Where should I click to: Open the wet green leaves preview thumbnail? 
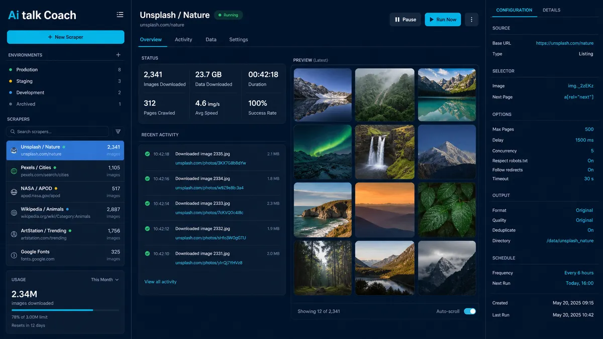447,210
